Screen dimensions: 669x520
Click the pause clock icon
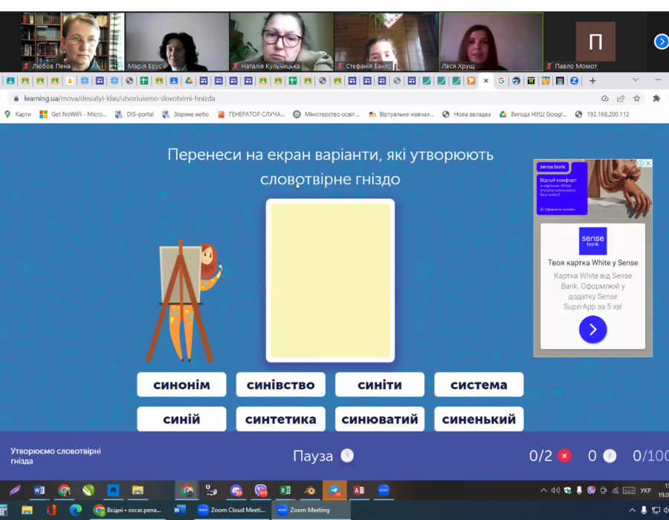(x=346, y=455)
